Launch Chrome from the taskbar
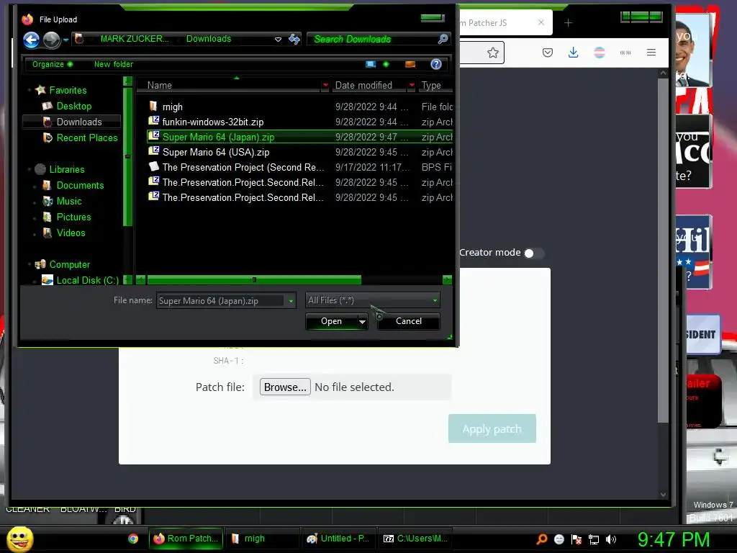This screenshot has height=553, width=737. pyautogui.click(x=133, y=539)
